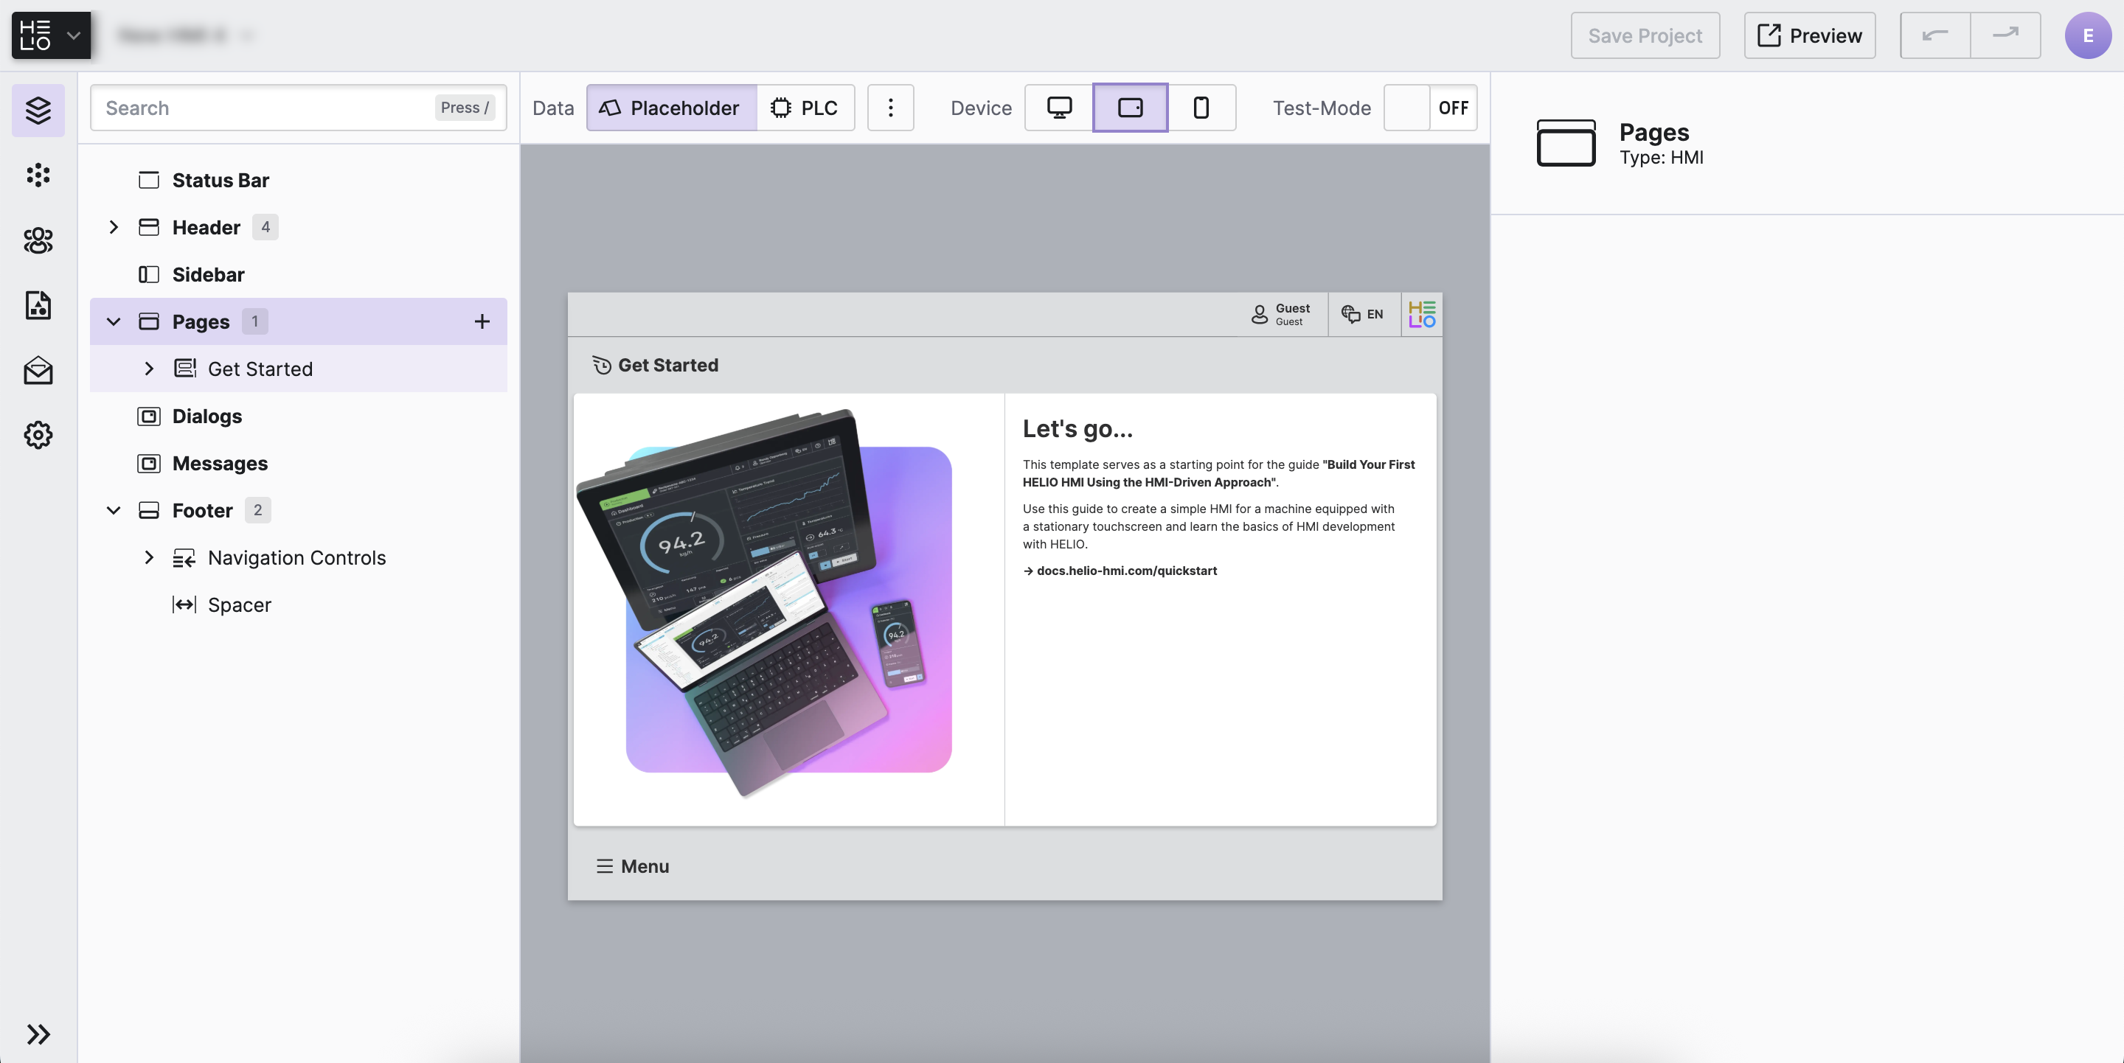Open the layers panel in left sidebar
This screenshot has height=1063, width=2124.
(x=38, y=110)
